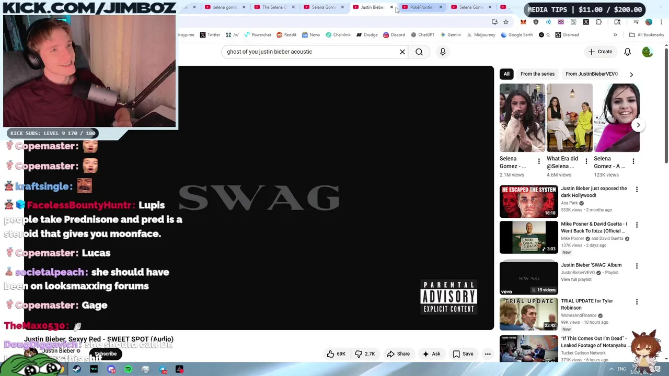This screenshot has width=669, height=376.
Task: Open the Discord bookmark
Action: pyautogui.click(x=394, y=35)
